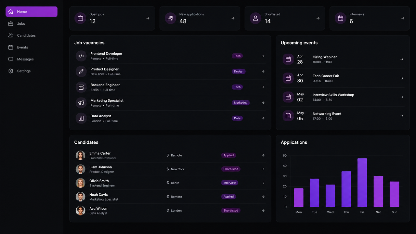
Task: Click the Shortlisted person icon
Action: click(255, 18)
